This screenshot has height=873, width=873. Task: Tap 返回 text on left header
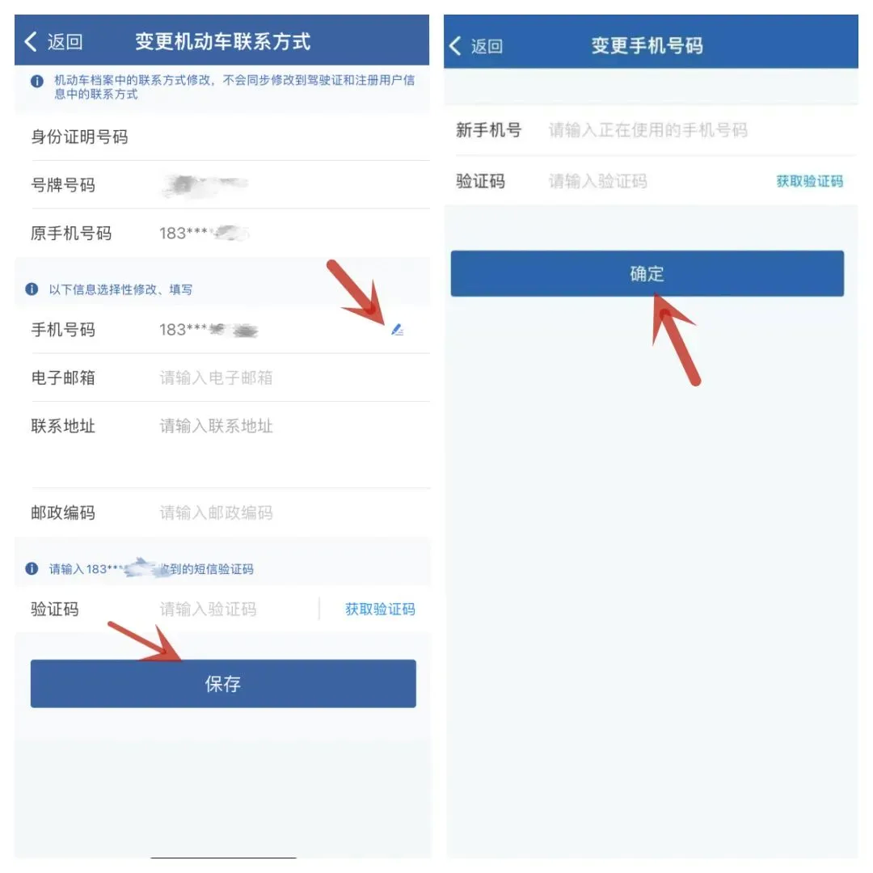coord(65,42)
